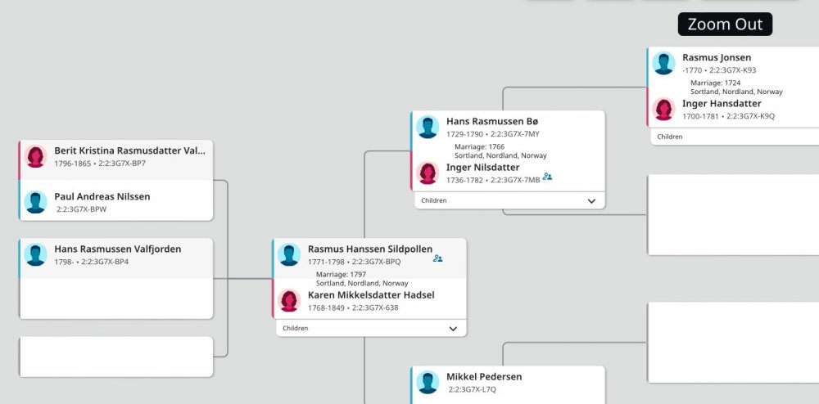Expand Children under Rasmus Hanssen Sildpollen
This screenshot has width=819, height=404.
[453, 329]
